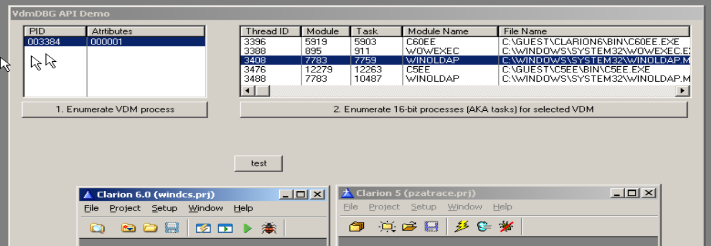
Task: Click the bug debug icon in Clarion 6.0
Action: pyautogui.click(x=269, y=228)
